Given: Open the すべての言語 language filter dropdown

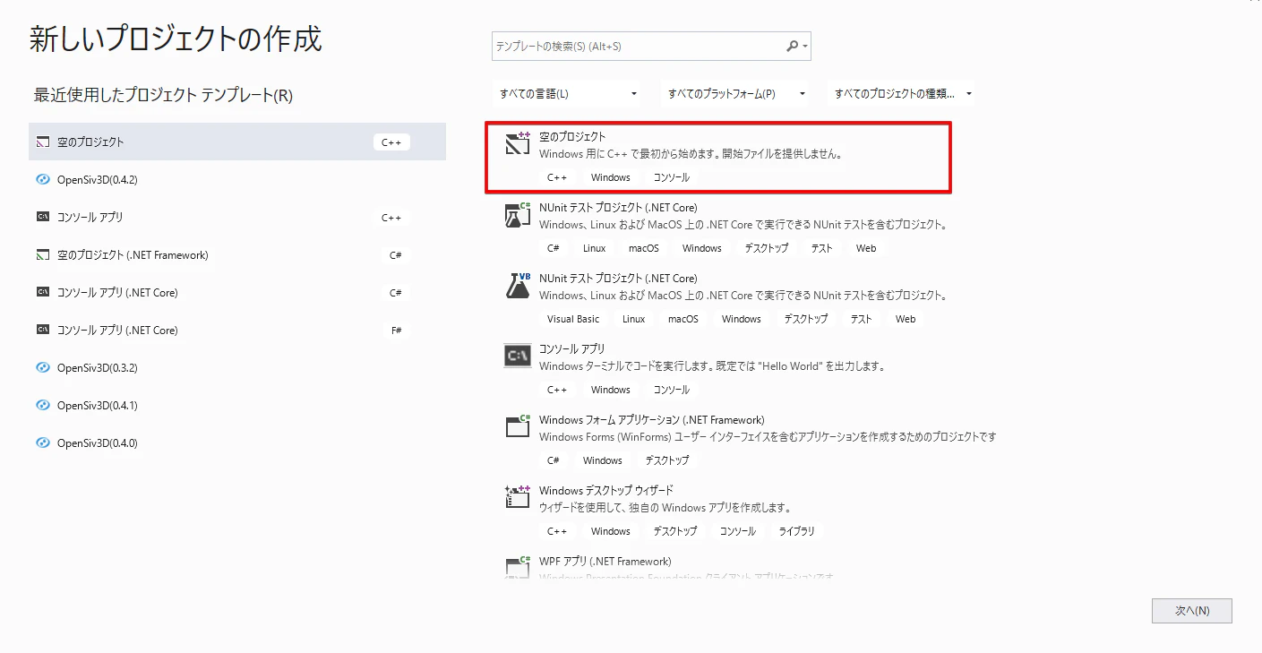Looking at the screenshot, I should 568,93.
